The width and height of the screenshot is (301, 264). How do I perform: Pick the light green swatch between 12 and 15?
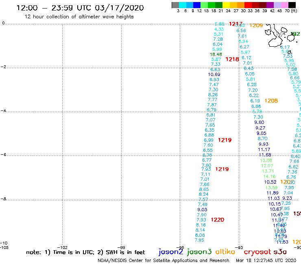coord(204,5)
